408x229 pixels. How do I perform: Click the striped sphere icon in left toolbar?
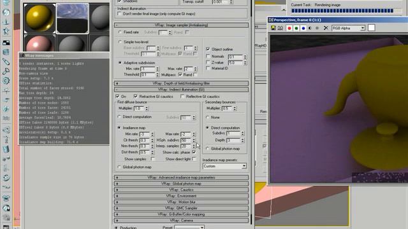(x=6, y=12)
